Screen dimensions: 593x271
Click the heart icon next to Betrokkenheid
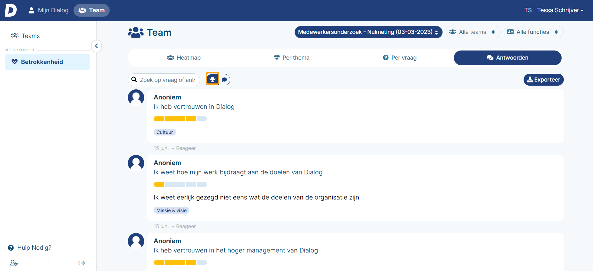(14, 62)
